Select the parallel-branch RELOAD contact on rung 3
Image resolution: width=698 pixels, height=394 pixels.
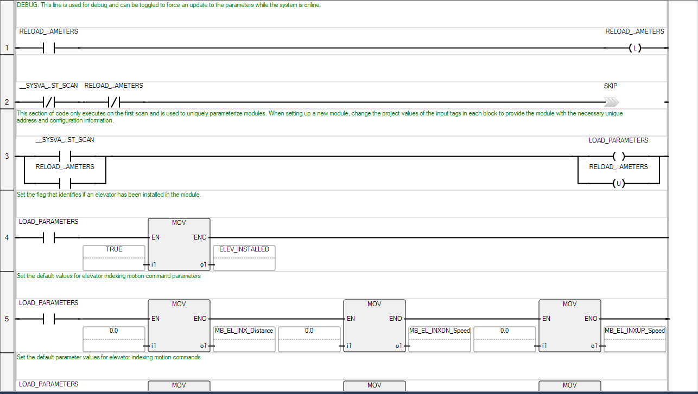tap(65, 184)
